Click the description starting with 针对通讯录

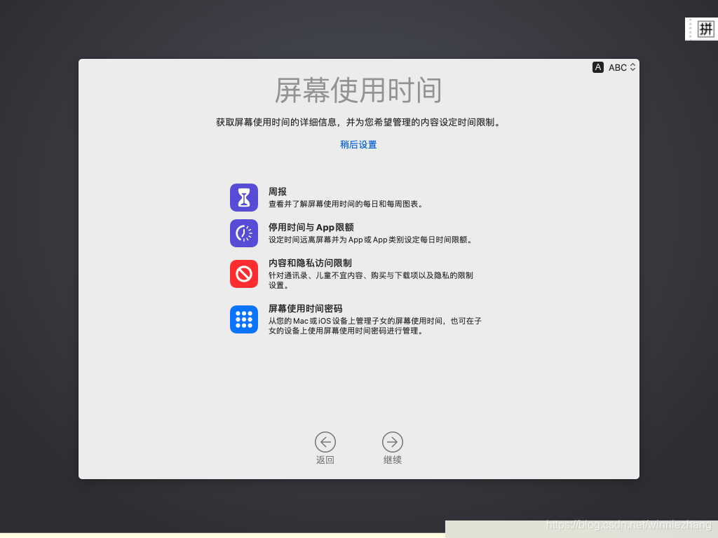pos(371,280)
